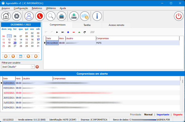Click the Urgente priority label
The height and width of the screenshot is (122, 185).
[178, 114]
